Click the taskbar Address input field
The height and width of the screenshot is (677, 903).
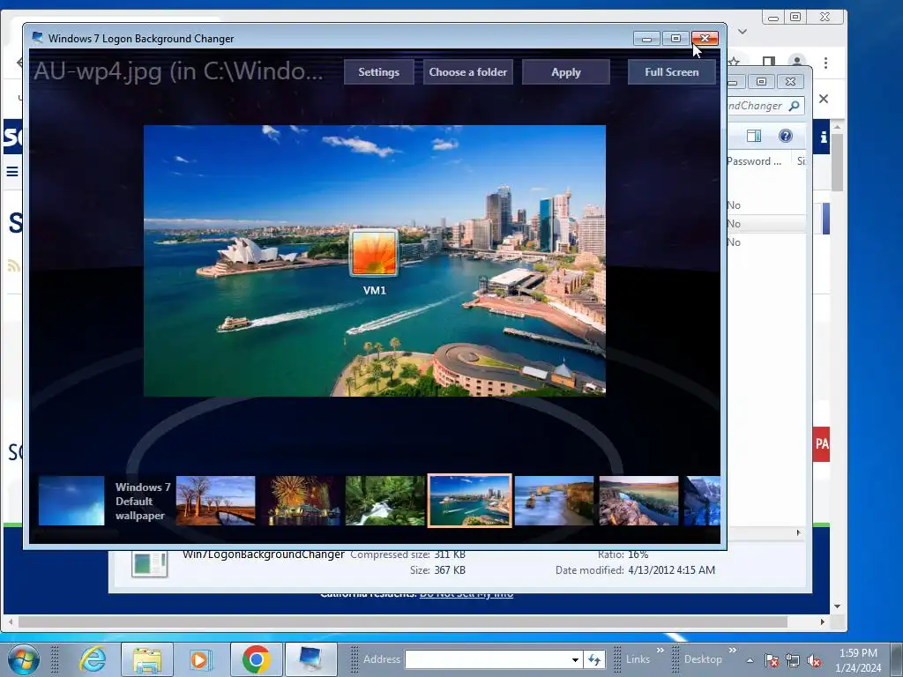click(x=487, y=659)
